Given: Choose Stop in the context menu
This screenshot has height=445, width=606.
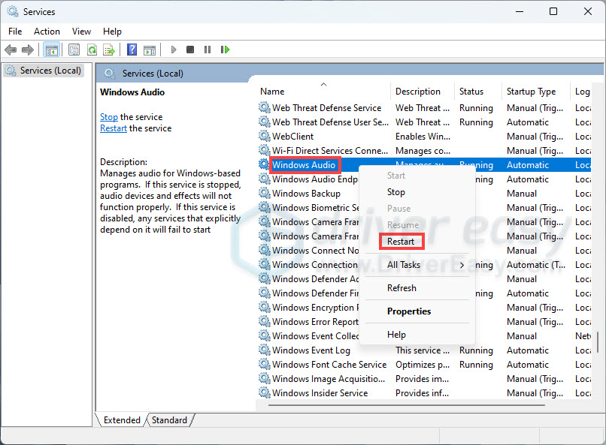Looking at the screenshot, I should 396,192.
